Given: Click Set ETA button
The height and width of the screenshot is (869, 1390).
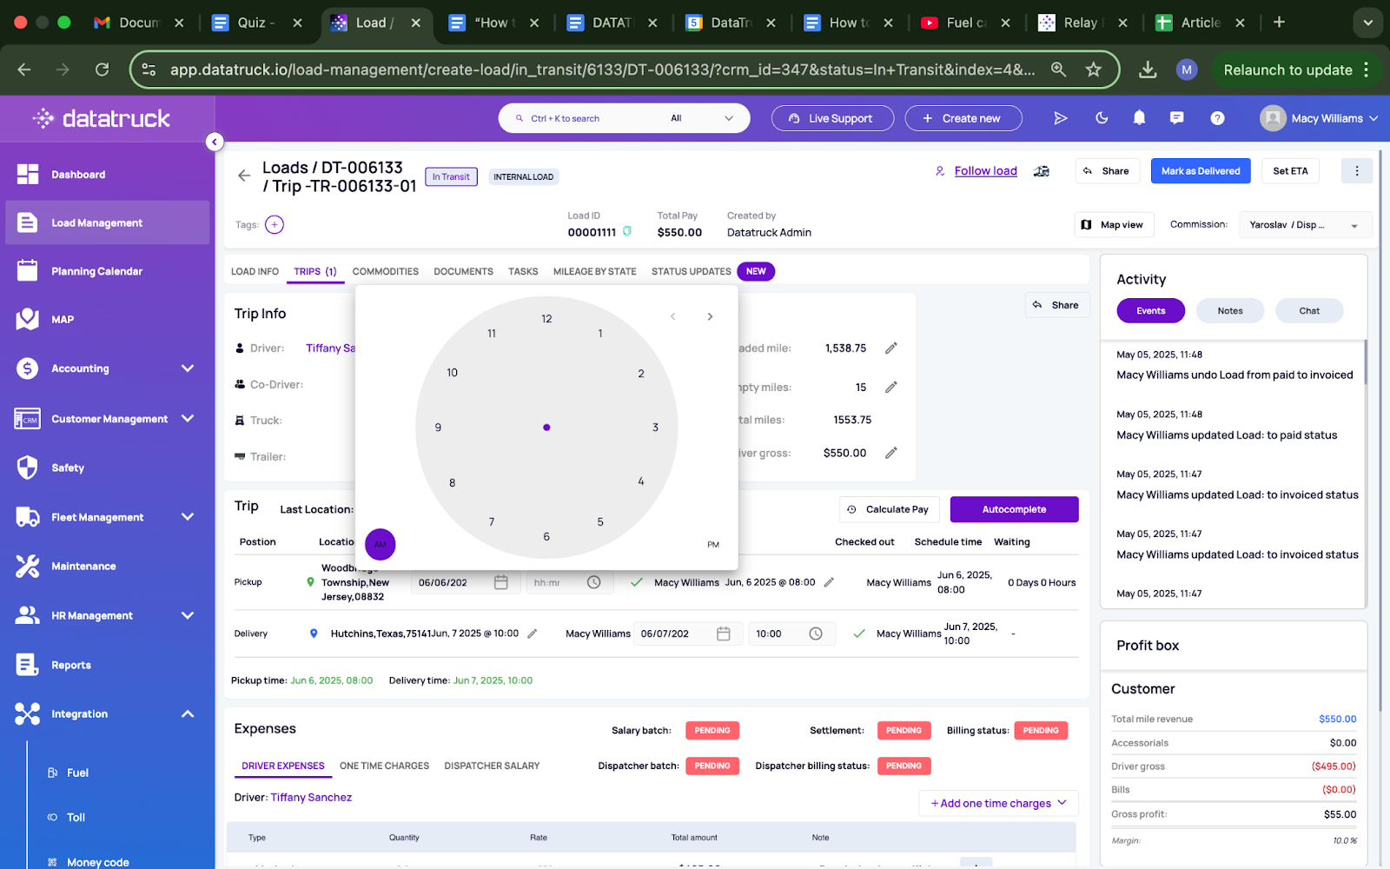Looking at the screenshot, I should tap(1290, 171).
